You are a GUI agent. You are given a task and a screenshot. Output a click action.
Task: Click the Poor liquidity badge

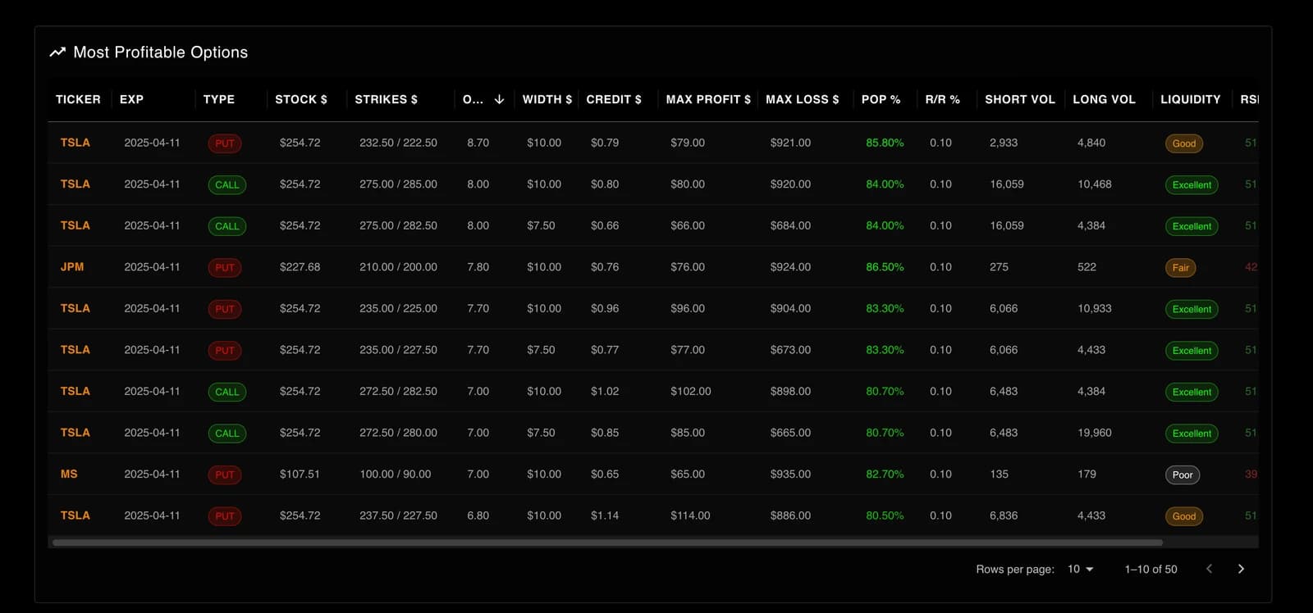coord(1183,475)
